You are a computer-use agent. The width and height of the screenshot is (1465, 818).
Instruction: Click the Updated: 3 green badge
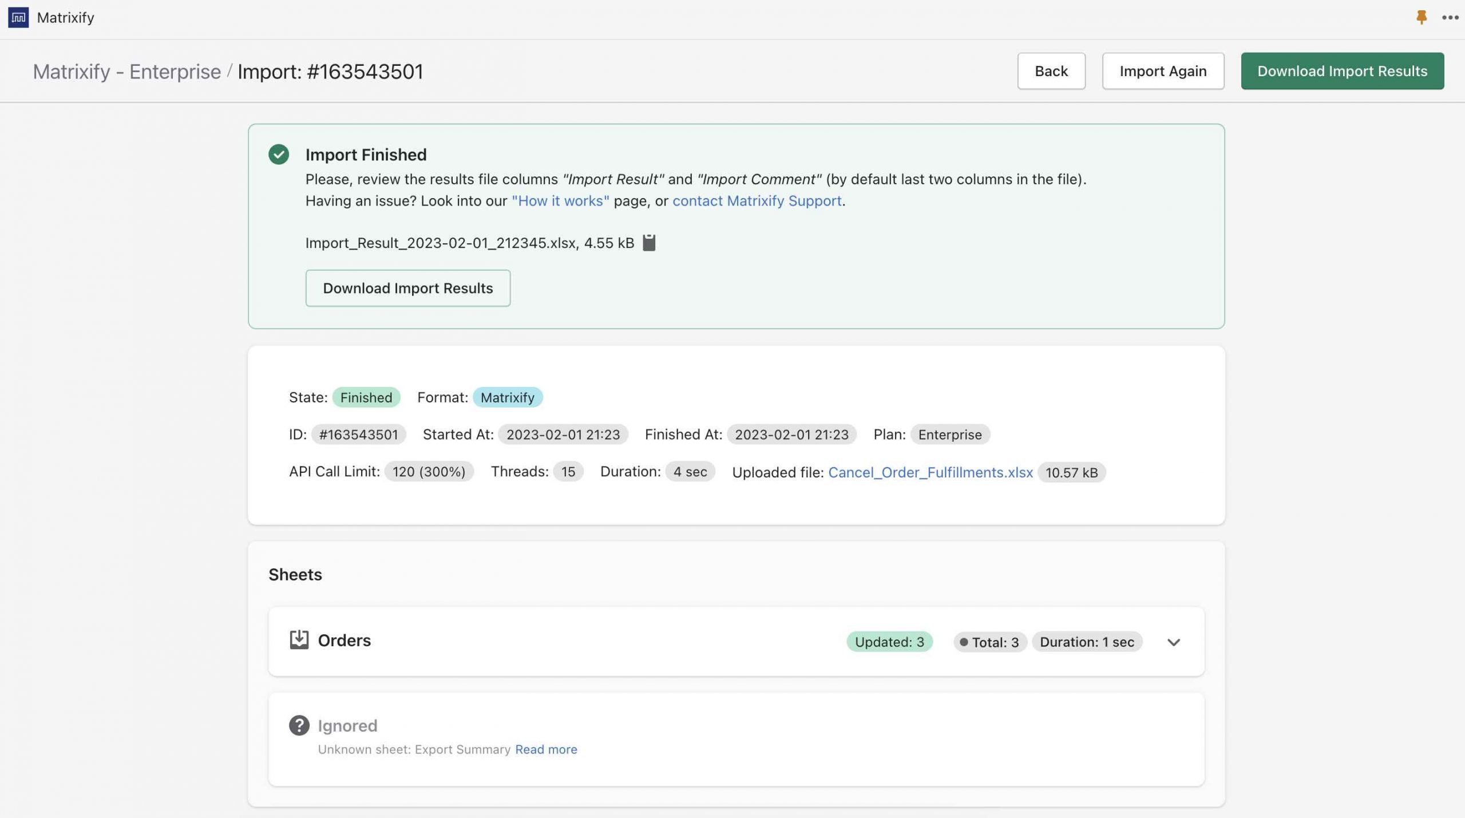point(889,642)
